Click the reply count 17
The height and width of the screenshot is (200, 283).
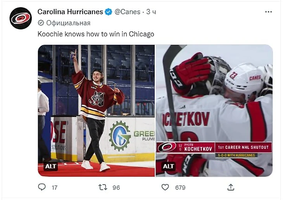(54, 188)
